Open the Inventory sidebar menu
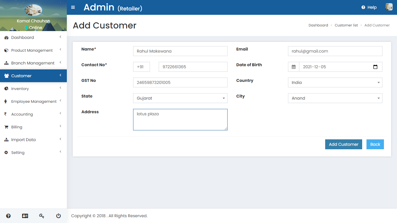This screenshot has height=223, width=397. pyautogui.click(x=20, y=89)
